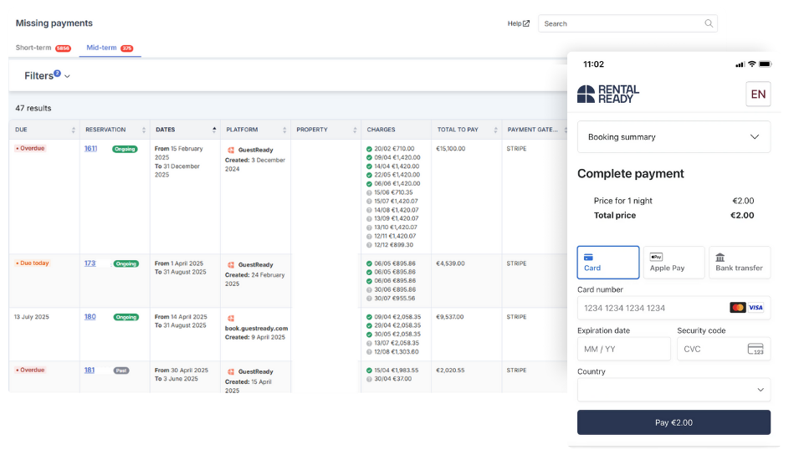This screenshot has height=455, width=799.
Task: Open reservation 180 link
Action: pyautogui.click(x=90, y=317)
